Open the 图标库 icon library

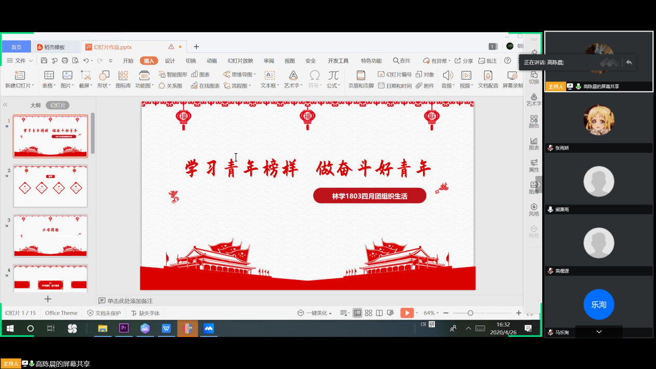[123, 76]
